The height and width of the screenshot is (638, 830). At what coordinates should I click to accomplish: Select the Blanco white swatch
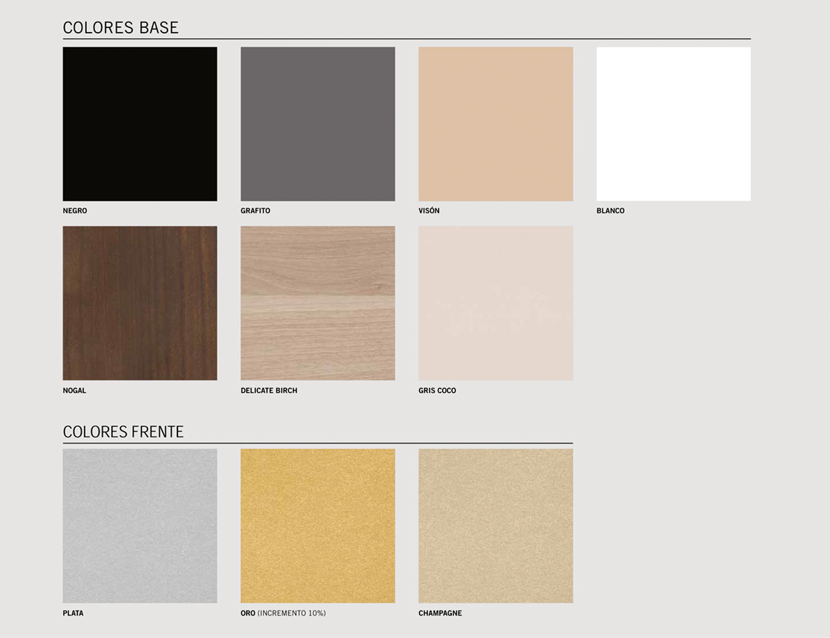point(674,124)
